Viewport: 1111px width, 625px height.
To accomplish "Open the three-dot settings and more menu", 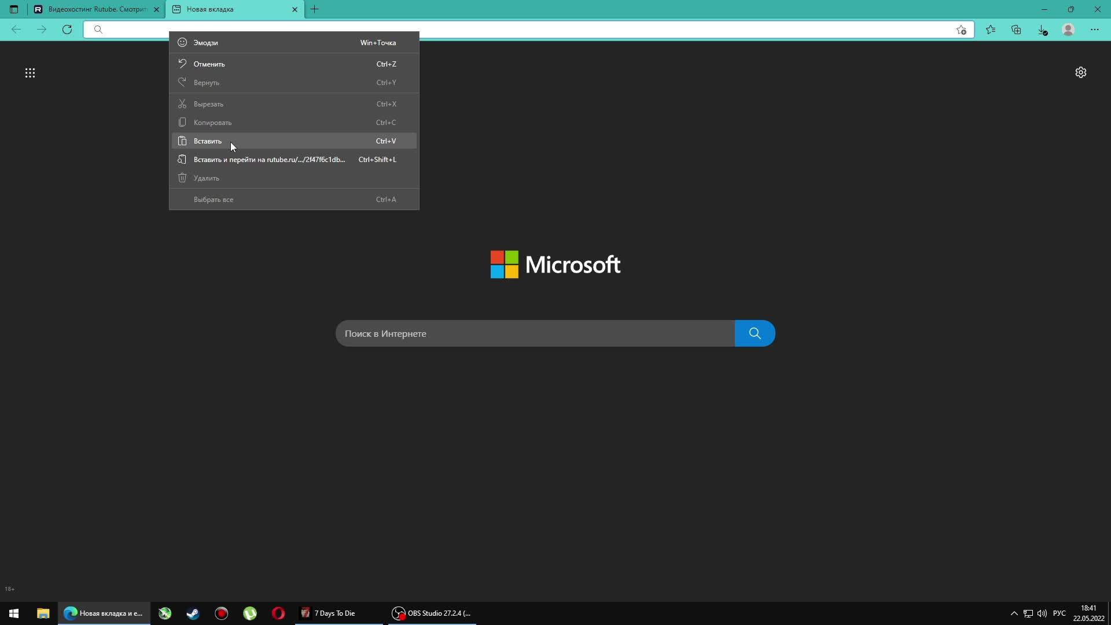I will click(x=1094, y=30).
